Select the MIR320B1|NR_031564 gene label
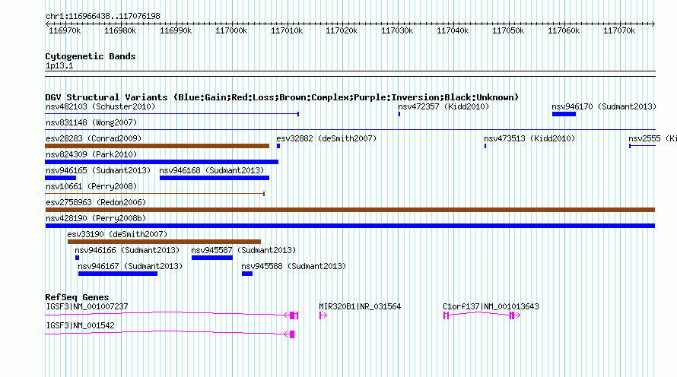 click(360, 306)
